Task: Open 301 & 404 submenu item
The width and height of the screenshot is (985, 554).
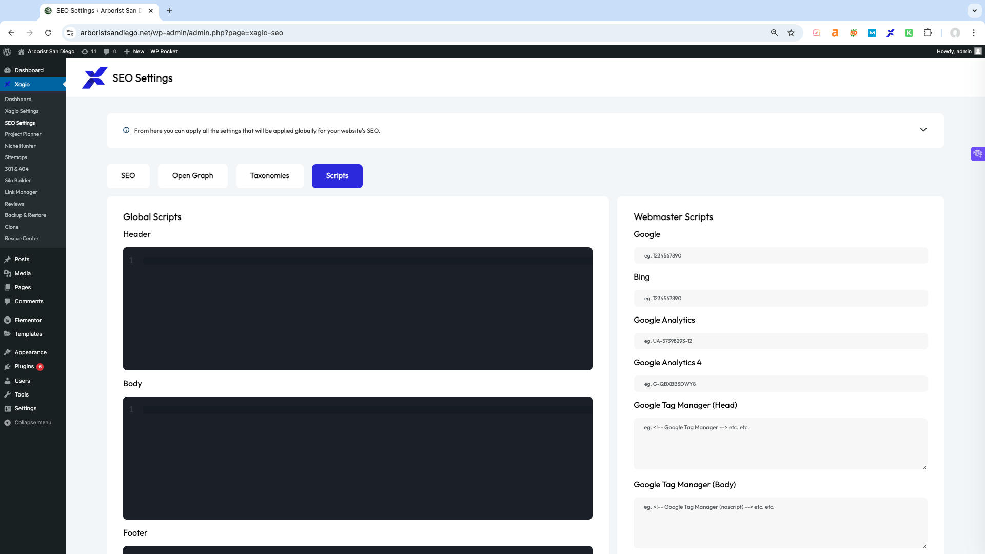Action: point(16,169)
